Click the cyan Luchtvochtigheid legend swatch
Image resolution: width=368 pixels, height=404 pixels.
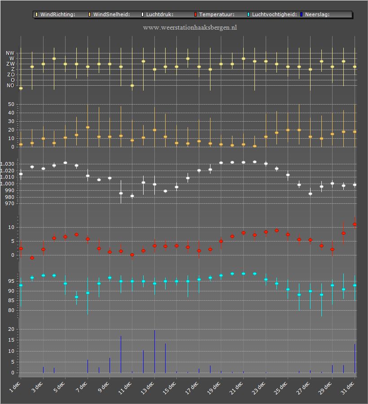click(x=249, y=14)
